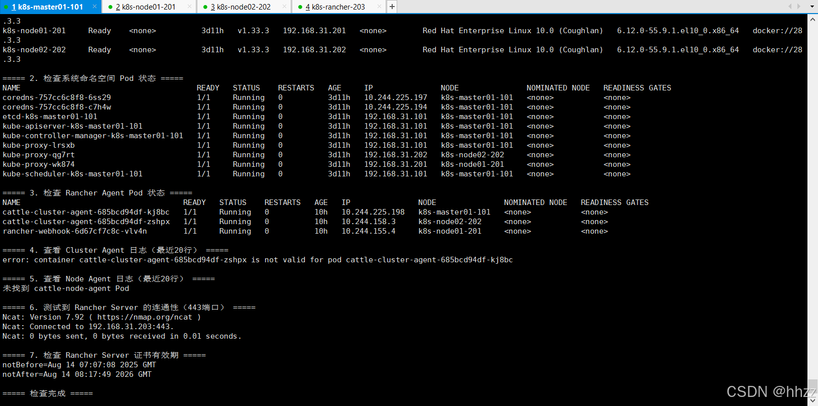Click kube-apiserver-k8s-master01-101 pod name
The width and height of the screenshot is (818, 406).
(73, 126)
